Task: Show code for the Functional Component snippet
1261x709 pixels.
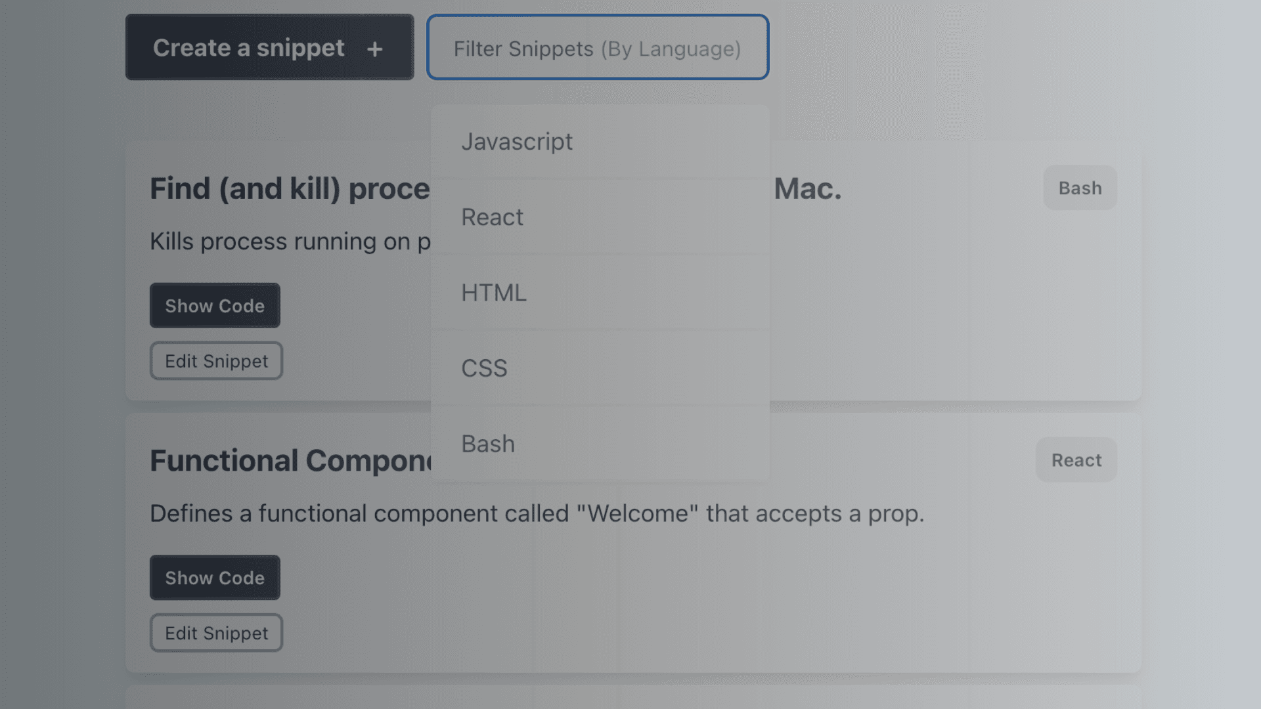Action: (x=214, y=578)
